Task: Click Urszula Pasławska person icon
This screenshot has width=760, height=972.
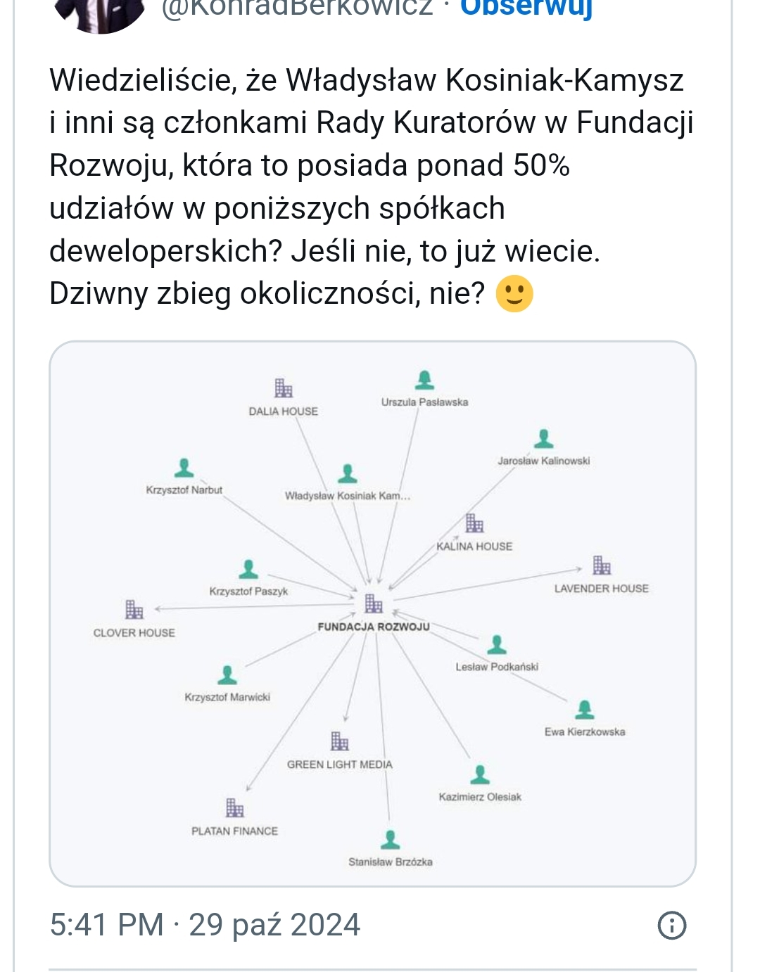Action: pyautogui.click(x=424, y=380)
